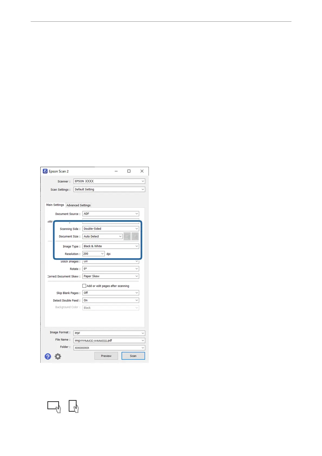Screen dimensions: 322x456
Task: Maximize the Epson Scan 2 window
Action: pyautogui.click(x=129, y=171)
